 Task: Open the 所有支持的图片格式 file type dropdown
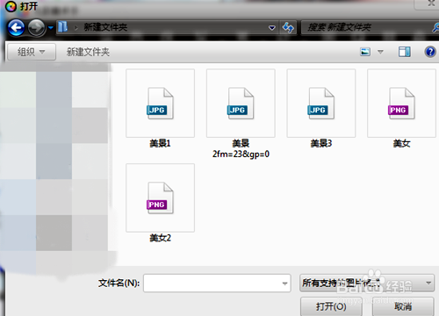point(367,283)
